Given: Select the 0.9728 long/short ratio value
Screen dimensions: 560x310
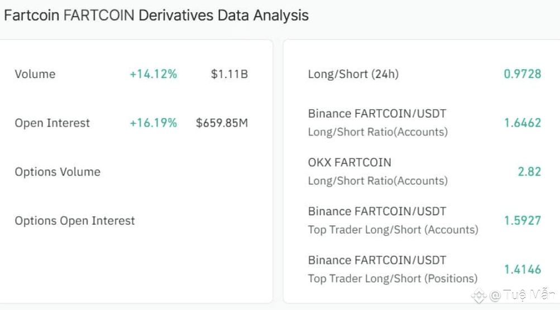Looking at the screenshot, I should pos(523,74).
